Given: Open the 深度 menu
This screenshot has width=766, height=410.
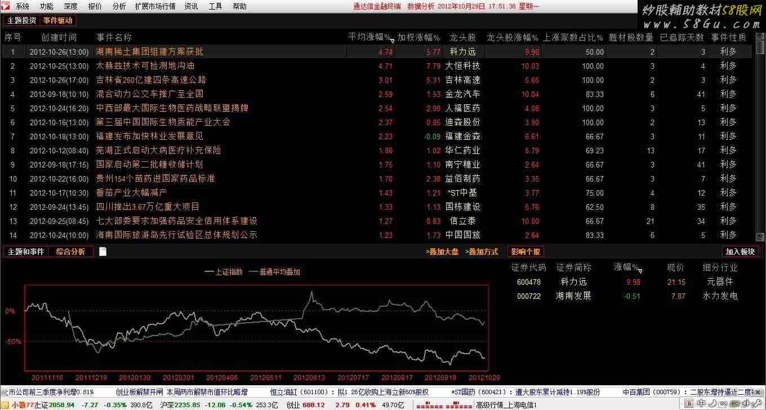Looking at the screenshot, I should (71, 7).
